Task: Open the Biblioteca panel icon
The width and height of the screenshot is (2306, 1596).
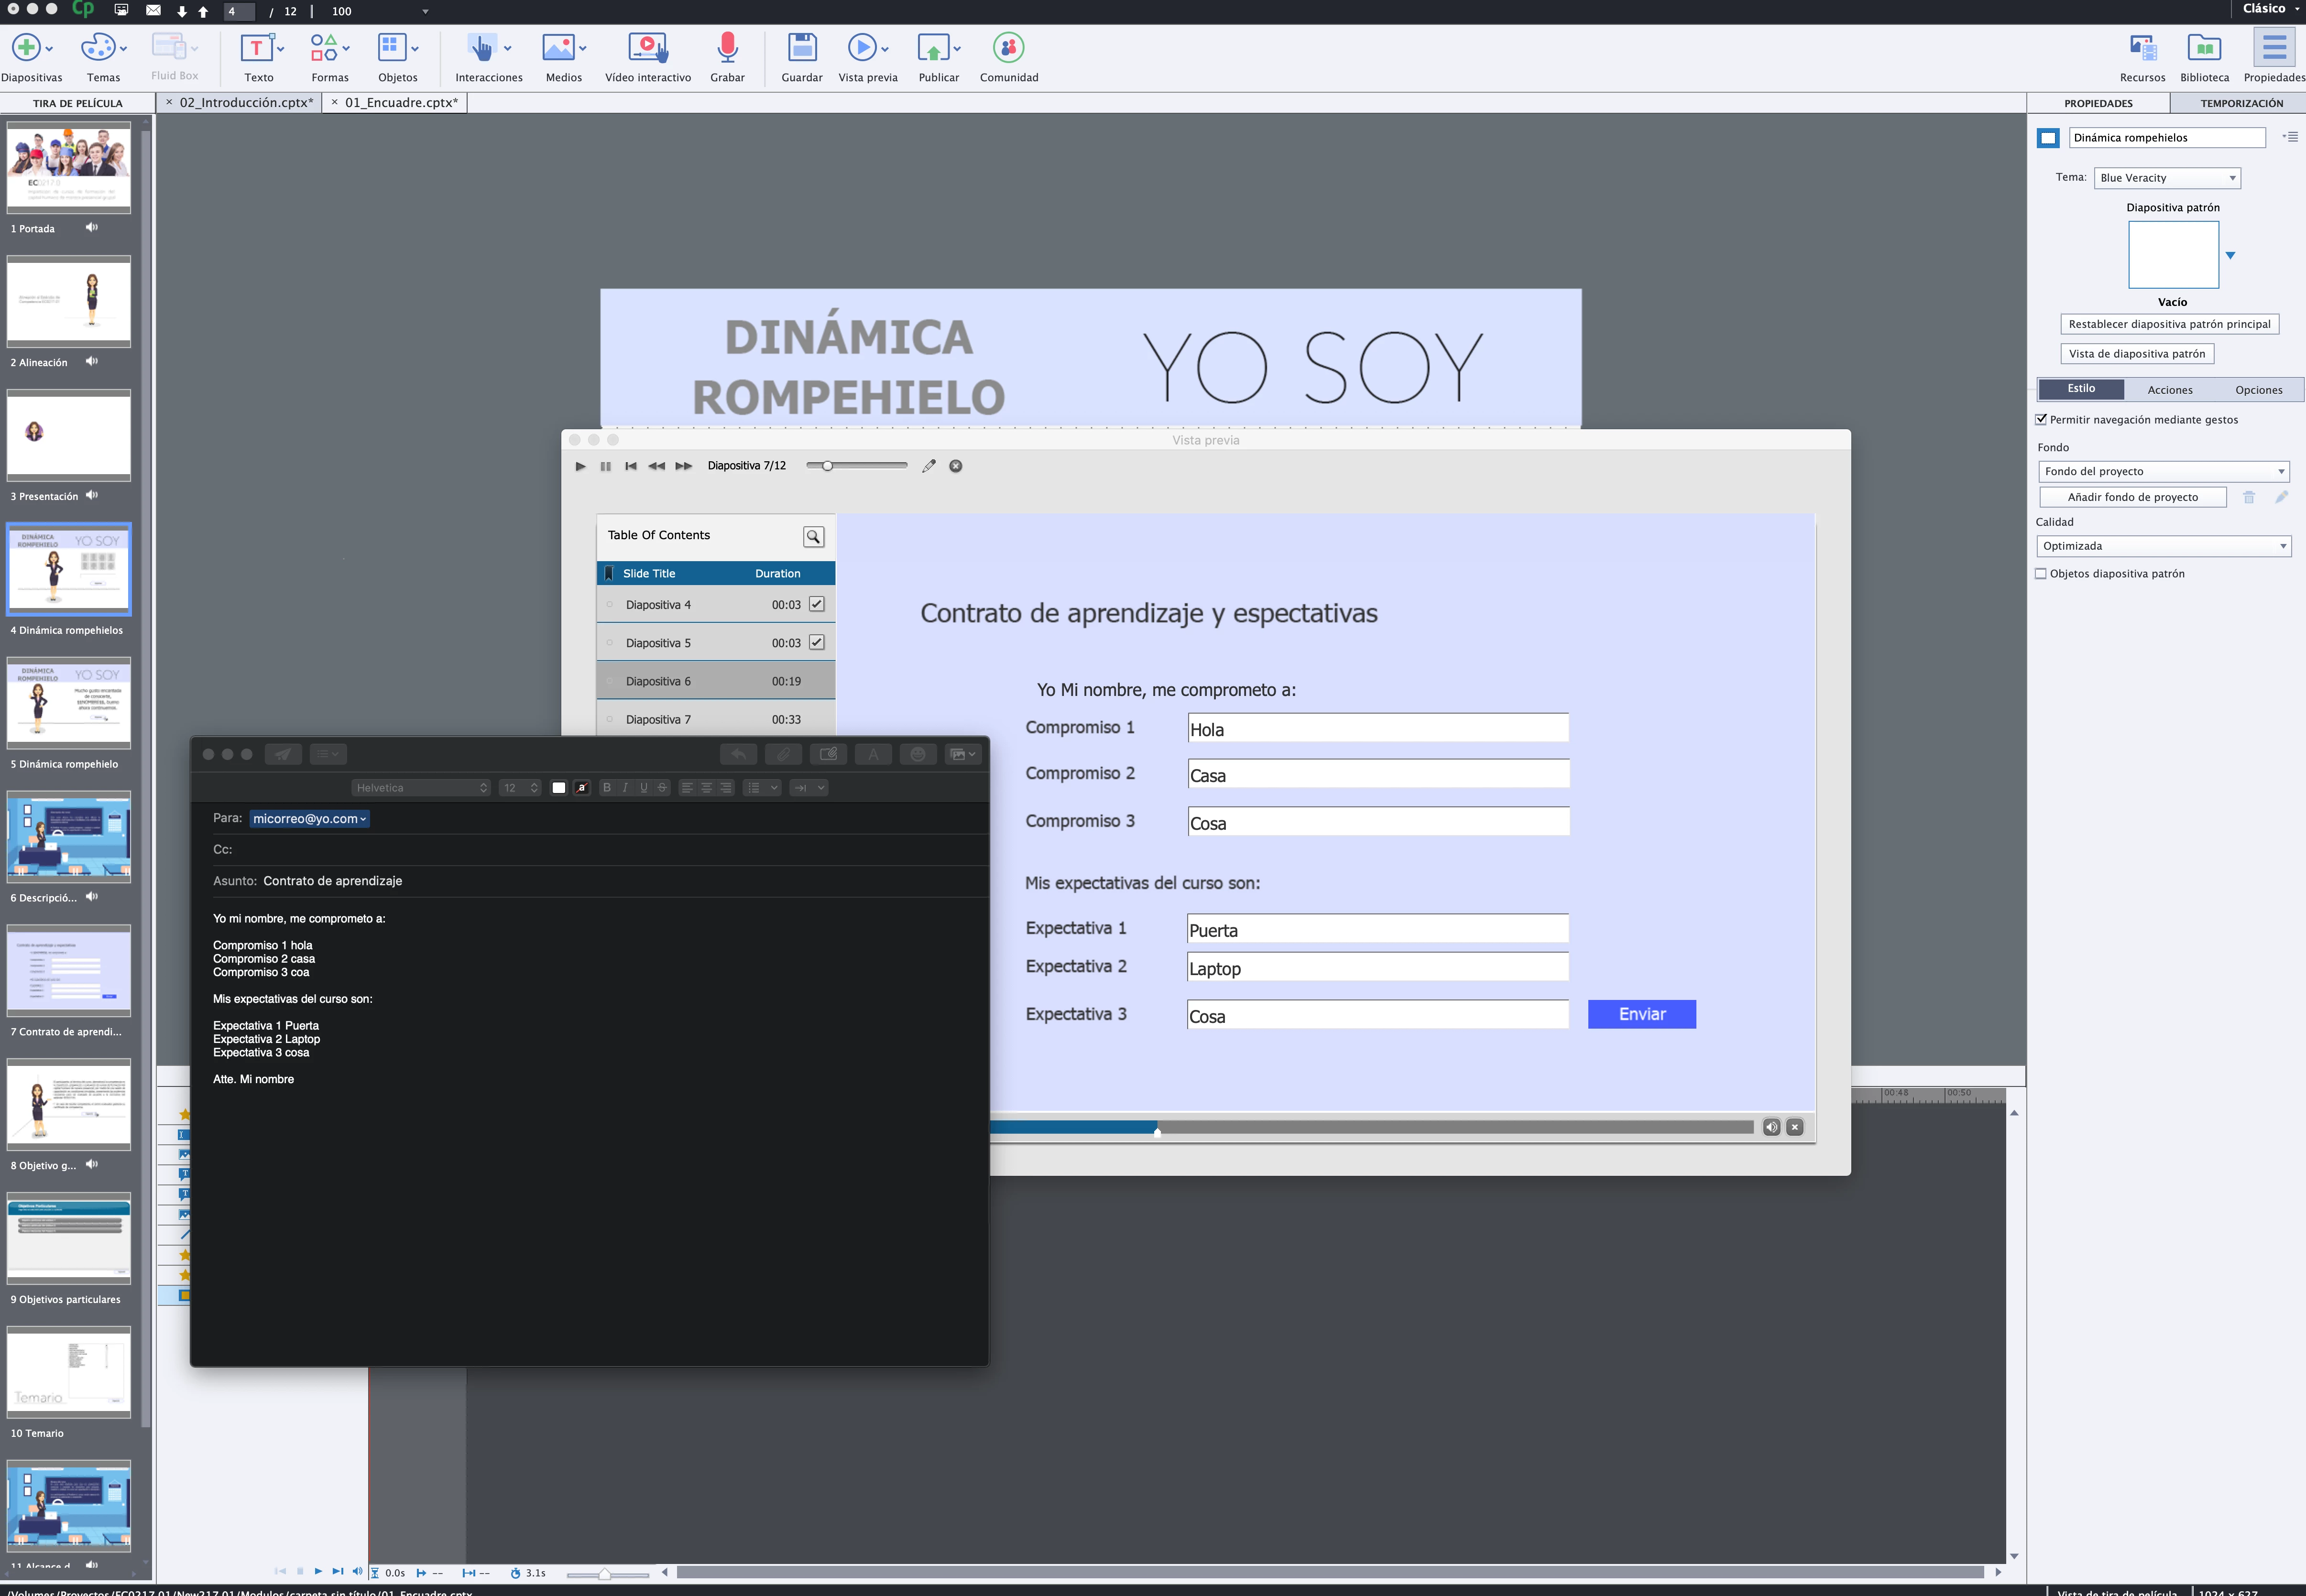Action: click(2204, 48)
